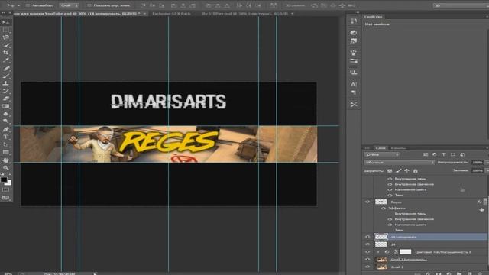Toggle Effects visibility under Reges layer
The height and width of the screenshot is (275, 489).
pyautogui.click(x=384, y=208)
